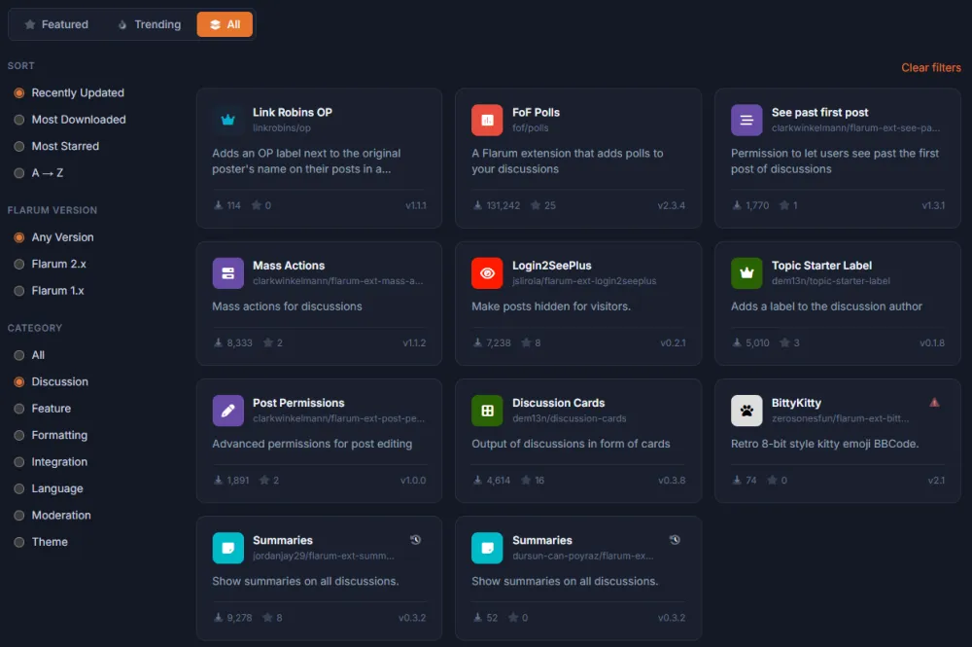Click the BittyKitty paw icon

[x=746, y=410]
